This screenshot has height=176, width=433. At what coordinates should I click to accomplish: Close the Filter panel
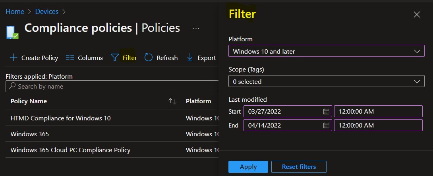pyautogui.click(x=417, y=15)
